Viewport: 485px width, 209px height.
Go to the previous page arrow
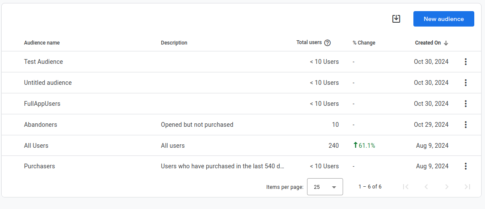[x=426, y=187]
